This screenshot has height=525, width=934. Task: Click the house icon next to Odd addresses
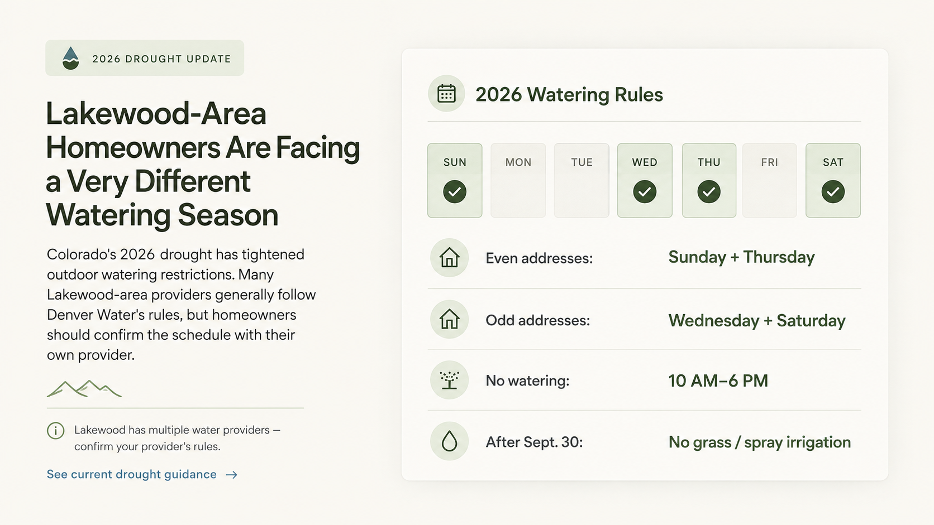(x=449, y=320)
